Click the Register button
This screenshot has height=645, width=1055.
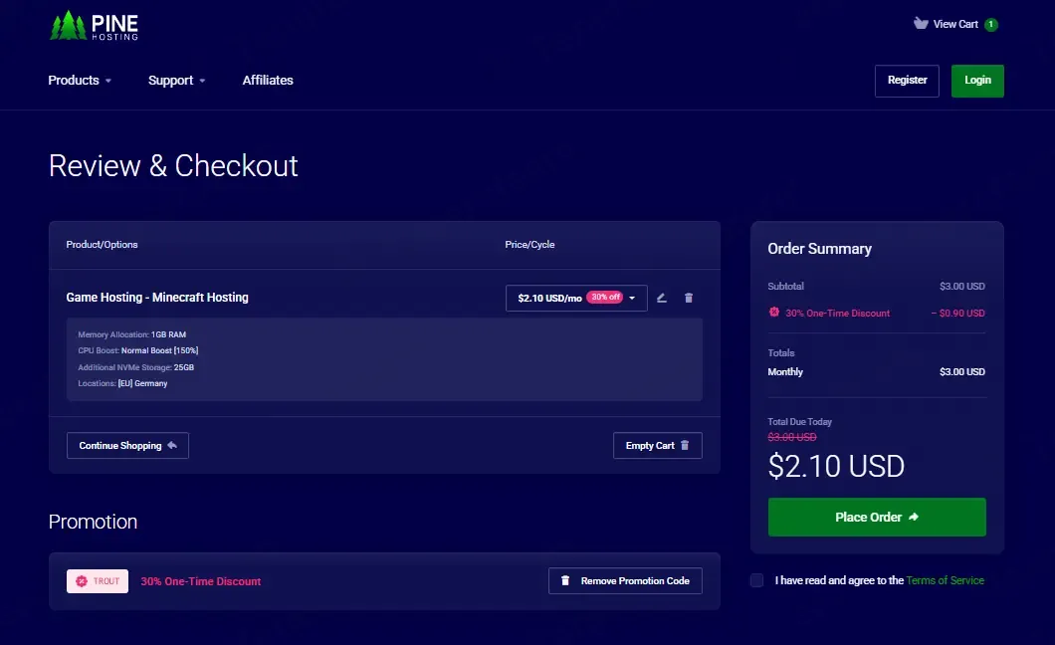coord(907,81)
